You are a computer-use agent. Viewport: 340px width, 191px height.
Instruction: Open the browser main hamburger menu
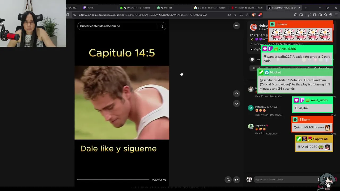(336, 15)
